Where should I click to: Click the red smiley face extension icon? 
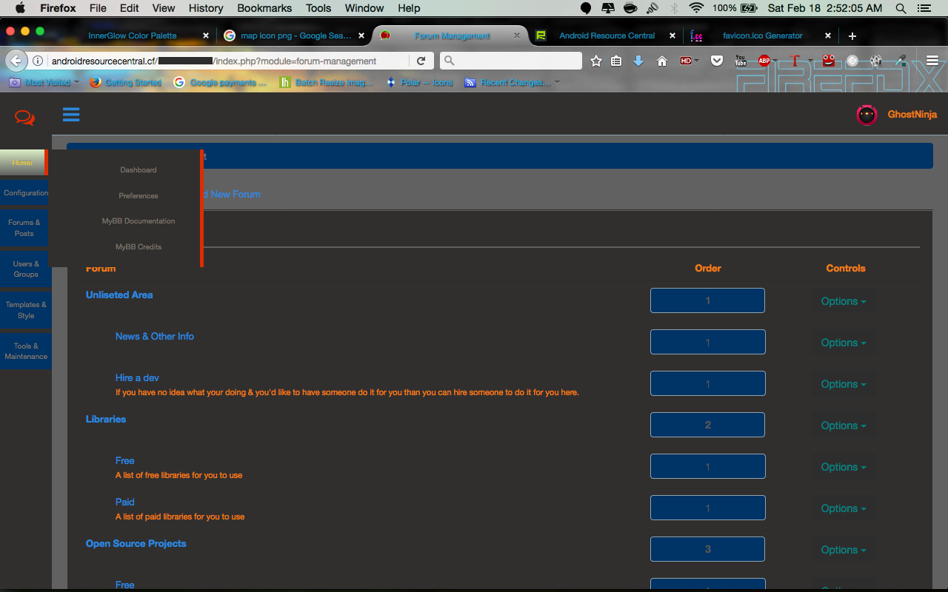(x=829, y=61)
